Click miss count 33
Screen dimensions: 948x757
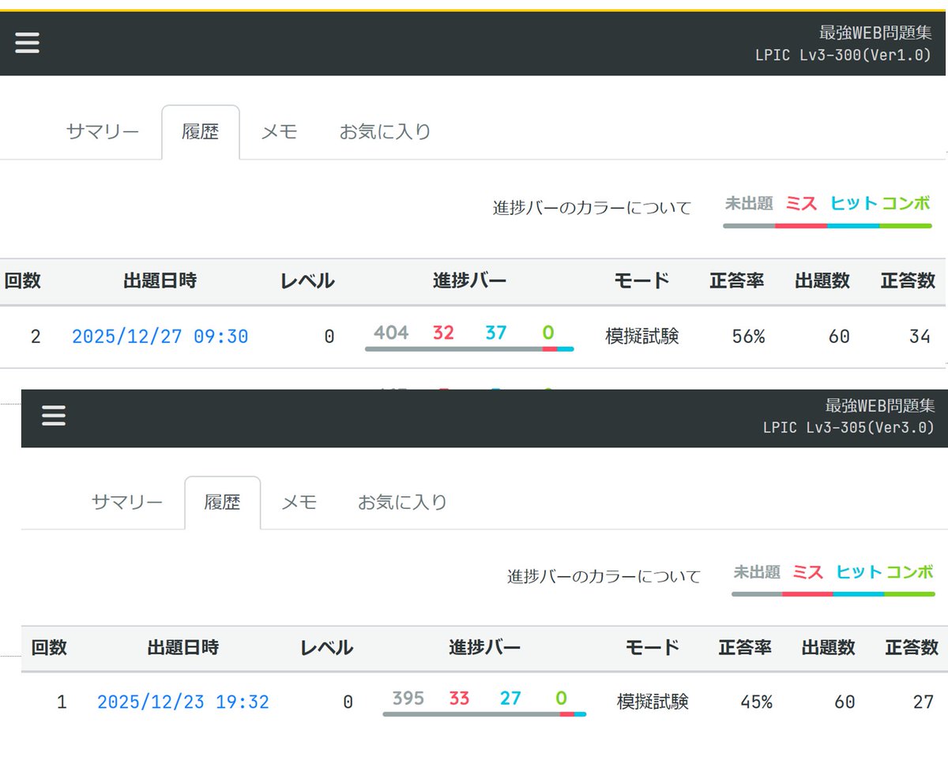coord(459,699)
